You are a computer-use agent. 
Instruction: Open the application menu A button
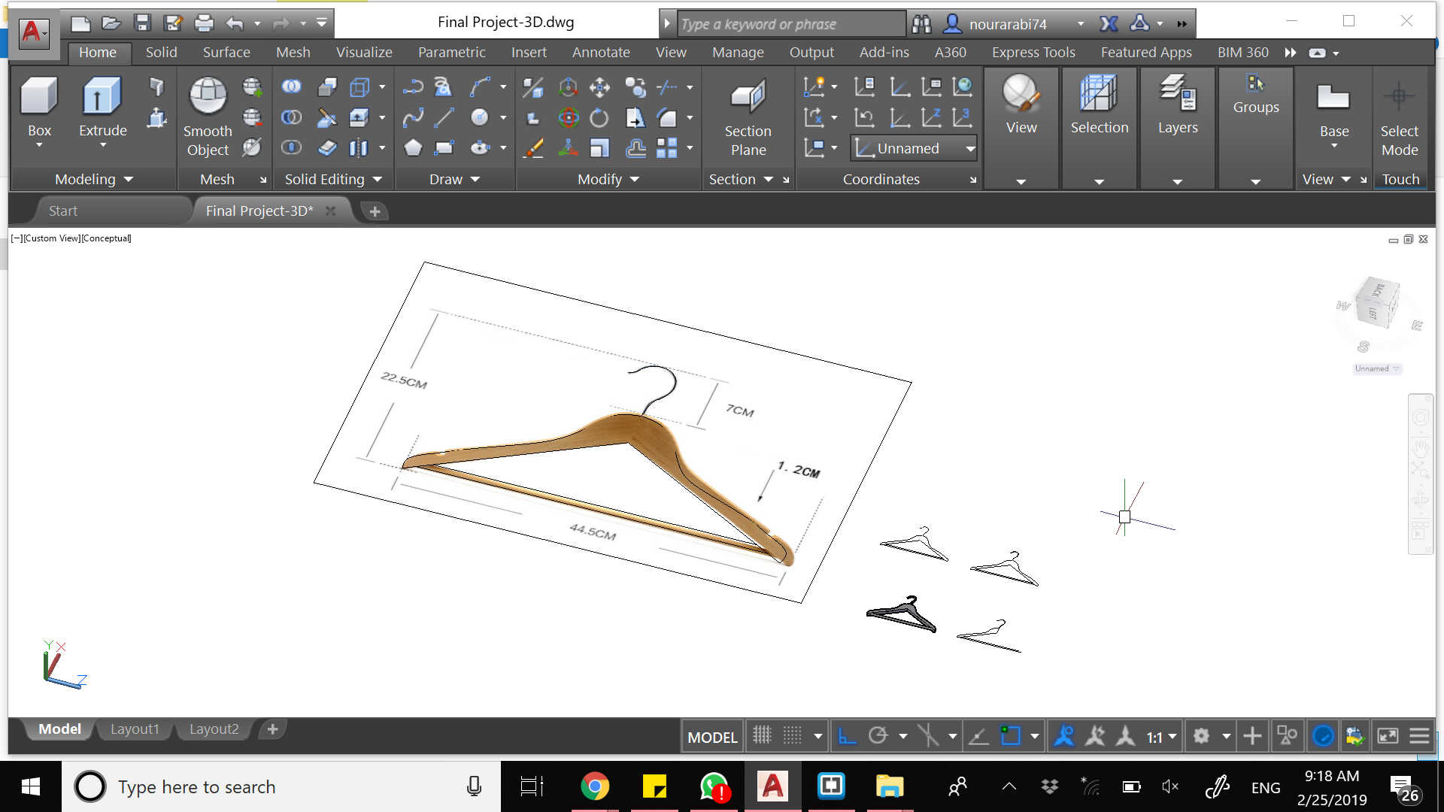(32, 32)
